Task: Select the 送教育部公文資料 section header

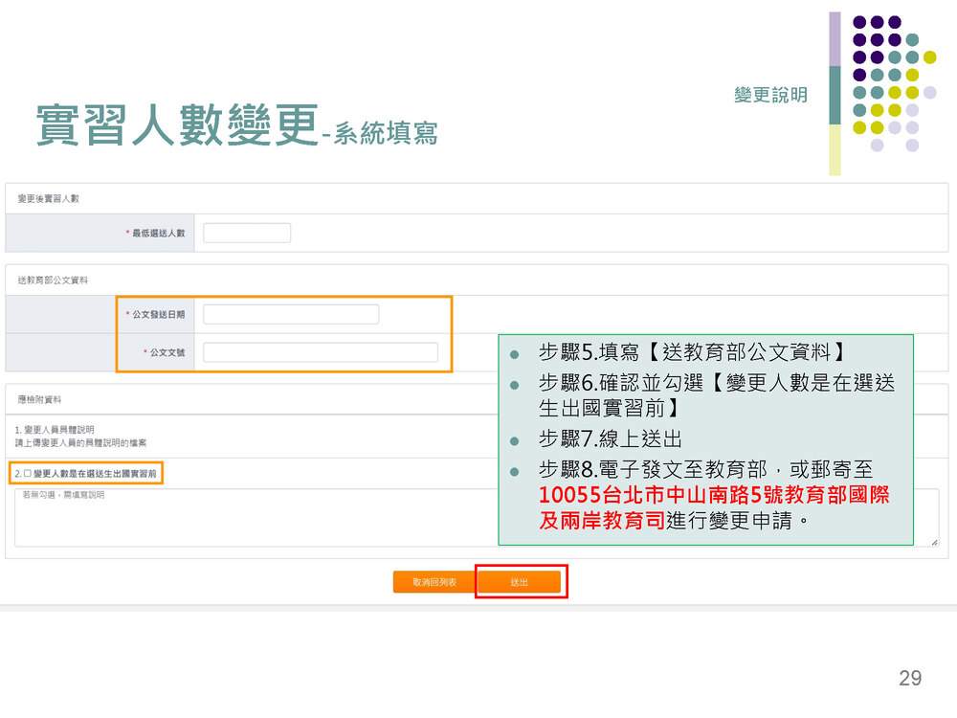Action: tap(54, 280)
